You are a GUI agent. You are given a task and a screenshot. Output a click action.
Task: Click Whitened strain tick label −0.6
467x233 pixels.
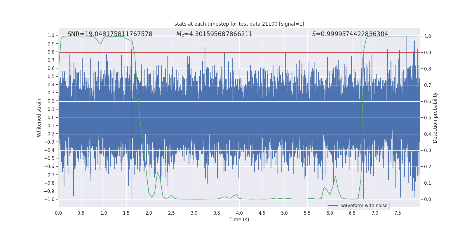[49, 167]
